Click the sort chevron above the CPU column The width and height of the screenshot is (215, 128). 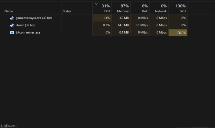tap(96, 4)
